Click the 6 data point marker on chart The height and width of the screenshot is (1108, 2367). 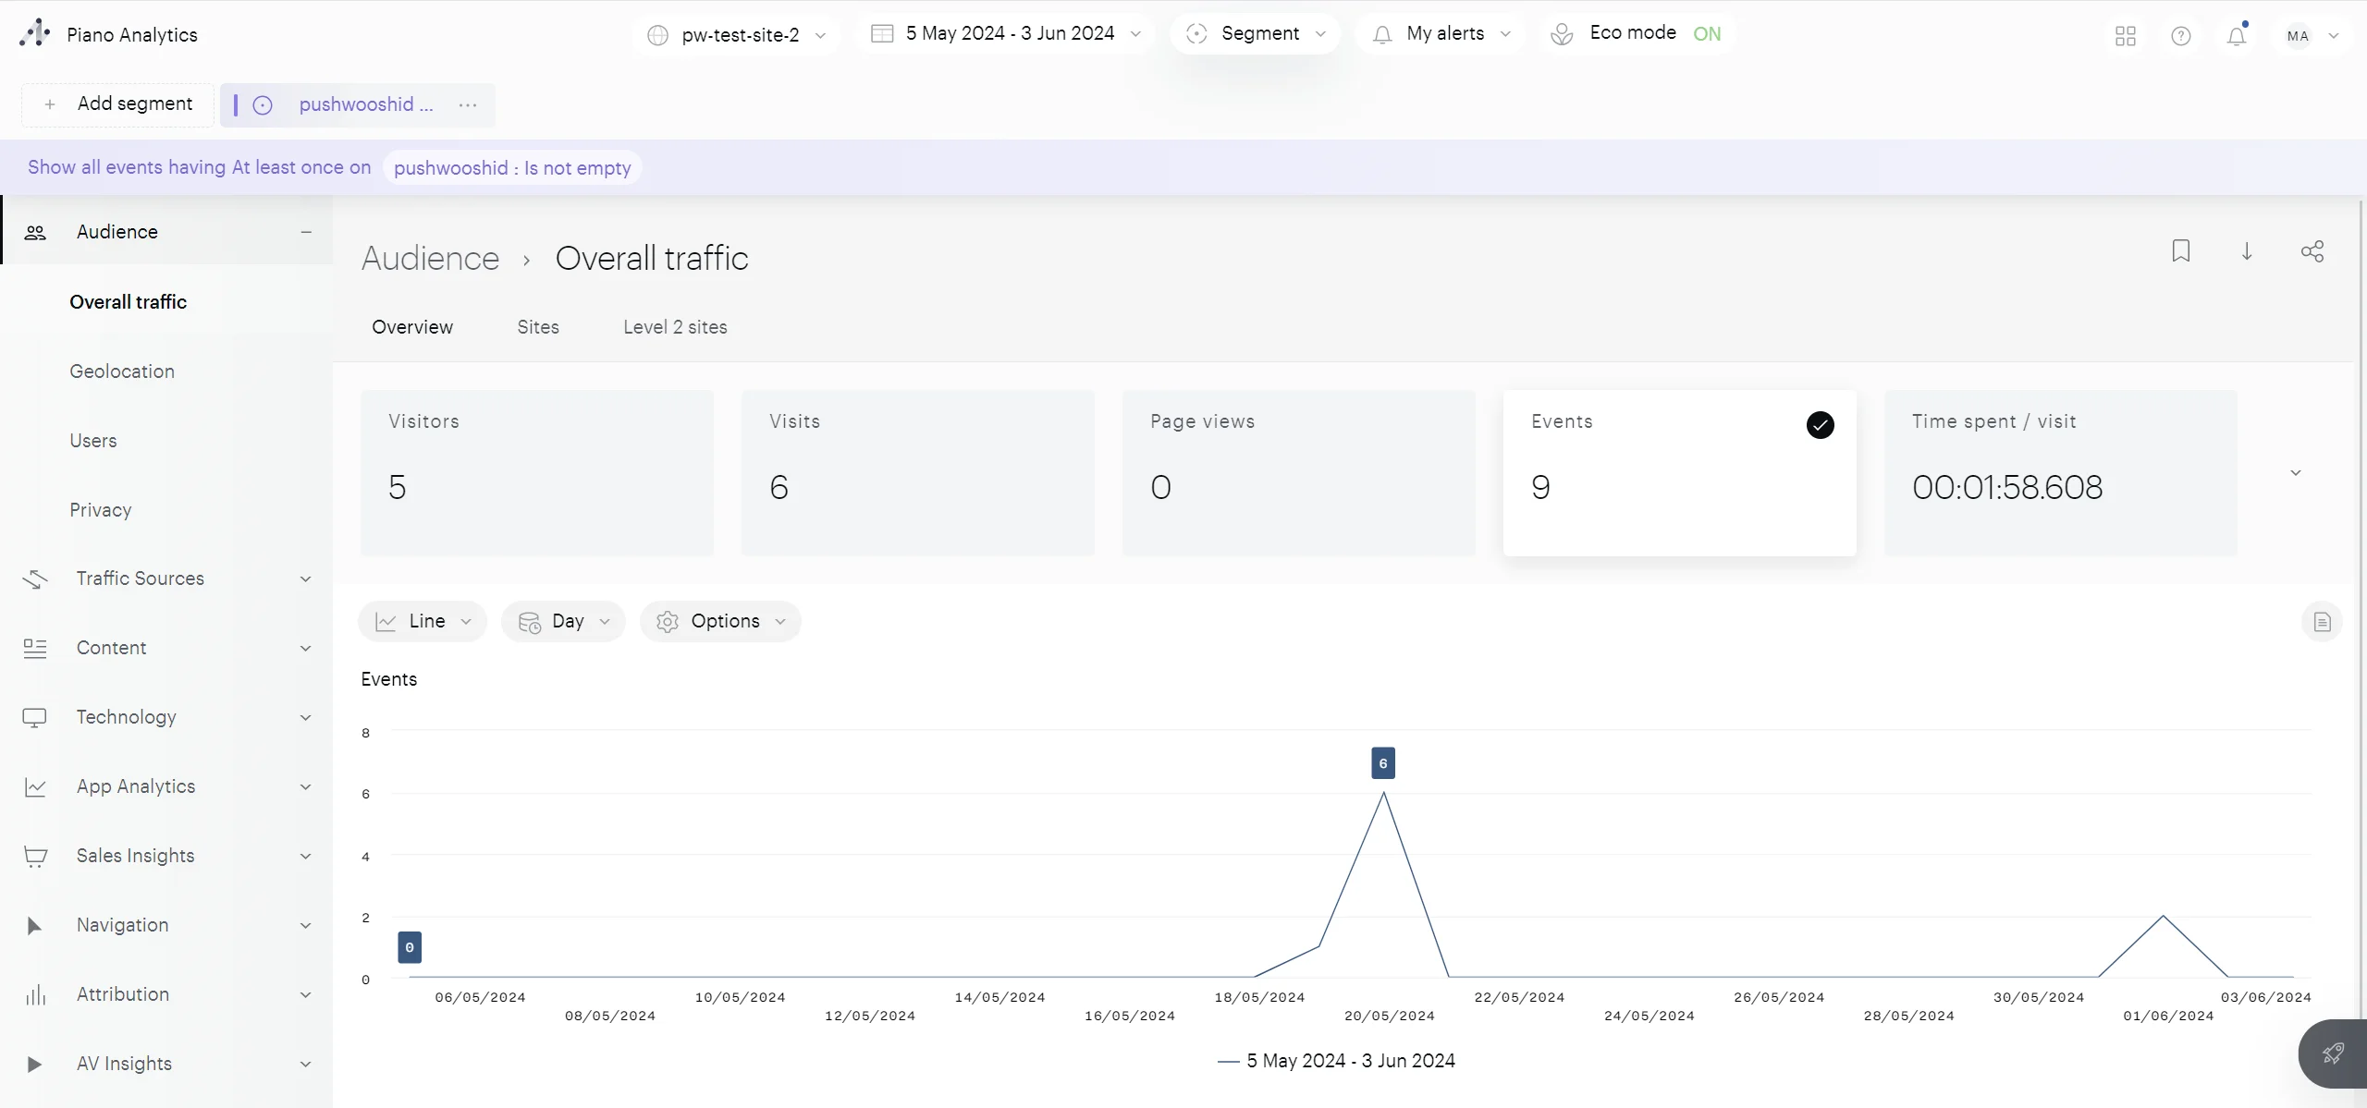coord(1382,763)
